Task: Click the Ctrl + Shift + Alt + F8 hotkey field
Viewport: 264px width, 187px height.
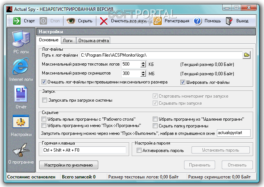Action: [x=84, y=150]
